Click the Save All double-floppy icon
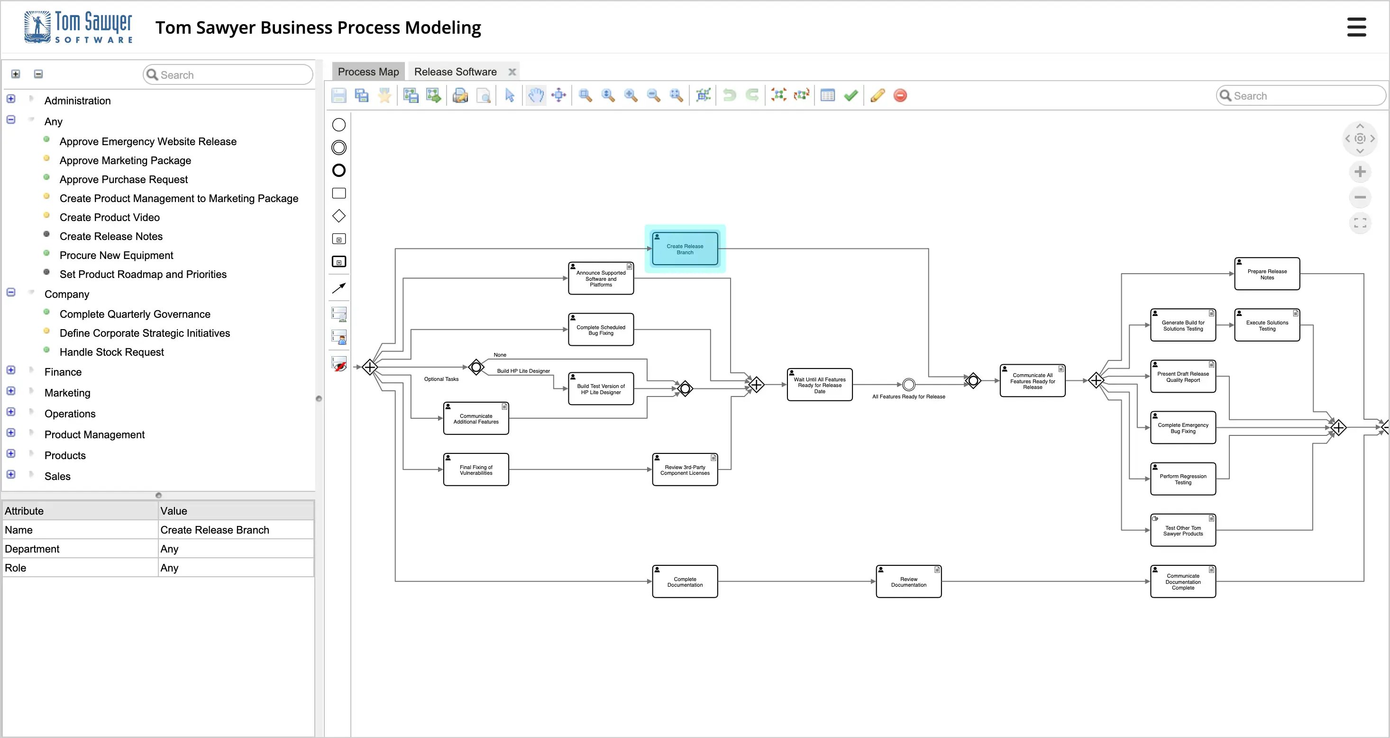The width and height of the screenshot is (1390, 738). (x=362, y=95)
